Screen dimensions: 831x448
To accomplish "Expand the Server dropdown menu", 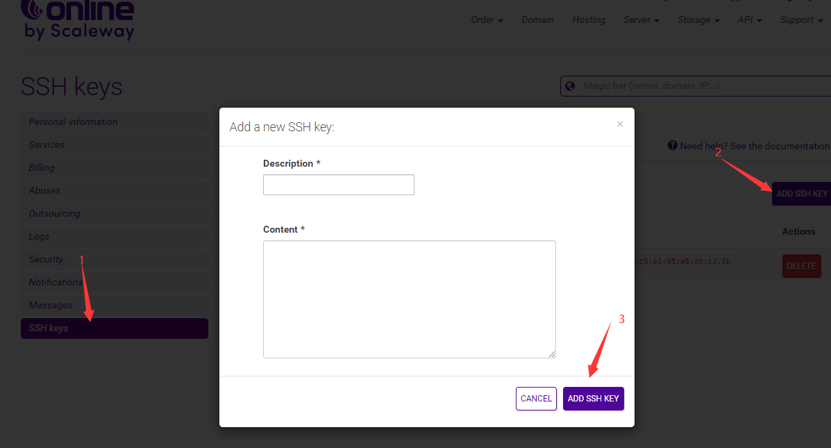I will [641, 20].
